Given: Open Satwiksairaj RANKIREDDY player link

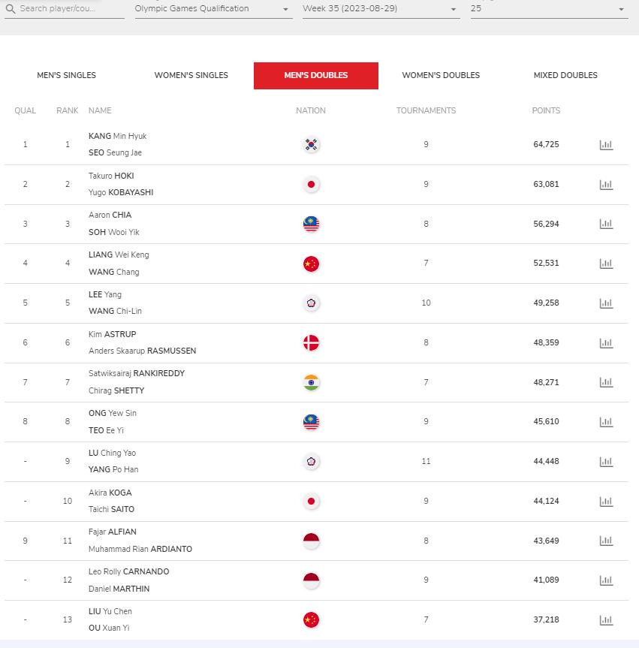Looking at the screenshot, I should (137, 374).
